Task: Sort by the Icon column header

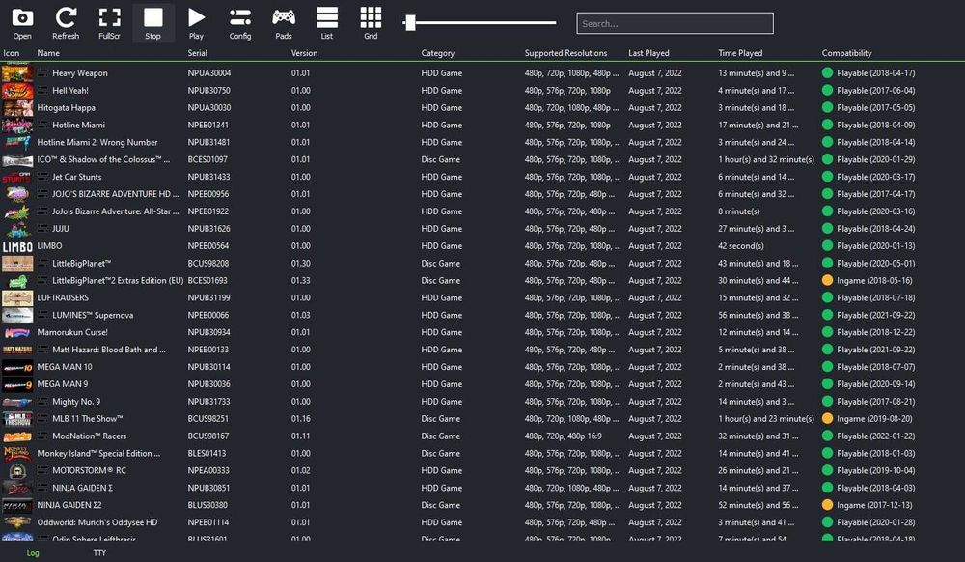Action: [11, 53]
